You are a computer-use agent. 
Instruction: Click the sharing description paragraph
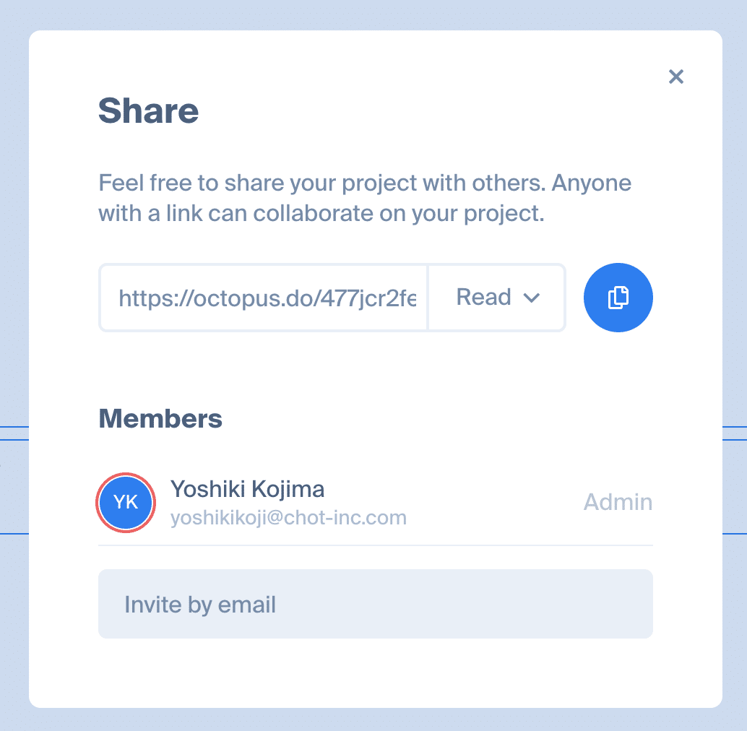click(x=365, y=198)
